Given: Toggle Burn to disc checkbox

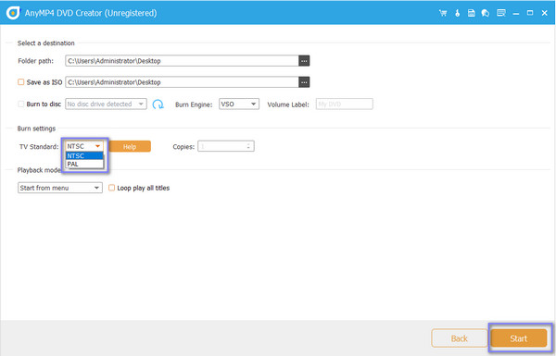Looking at the screenshot, I should (x=21, y=104).
